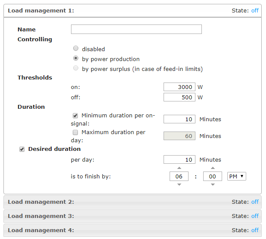Select the disabled controlling option
Screen dimensions: 266x239
[76, 49]
